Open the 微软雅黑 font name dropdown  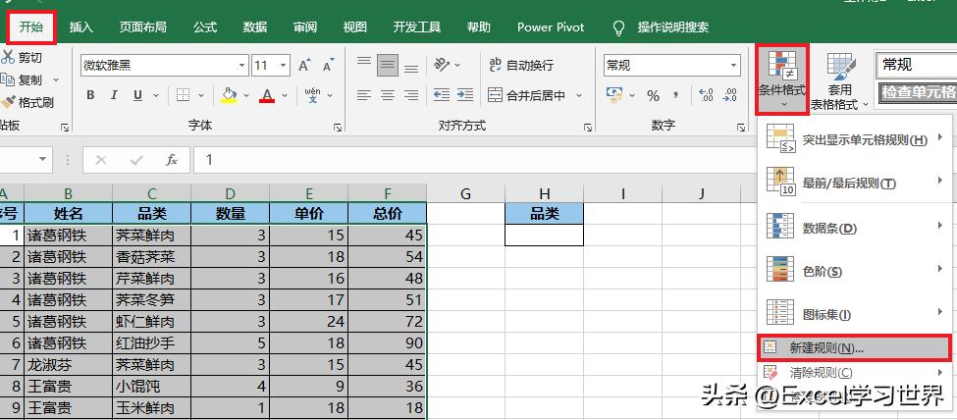pyautogui.click(x=242, y=66)
